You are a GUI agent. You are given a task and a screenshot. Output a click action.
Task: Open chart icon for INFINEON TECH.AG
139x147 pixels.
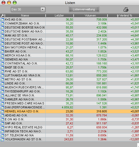2,131
